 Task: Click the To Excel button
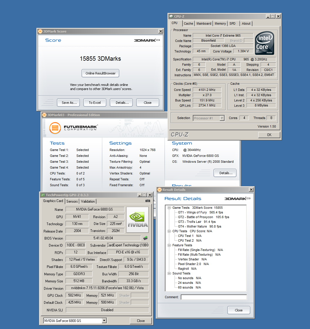point(95,103)
